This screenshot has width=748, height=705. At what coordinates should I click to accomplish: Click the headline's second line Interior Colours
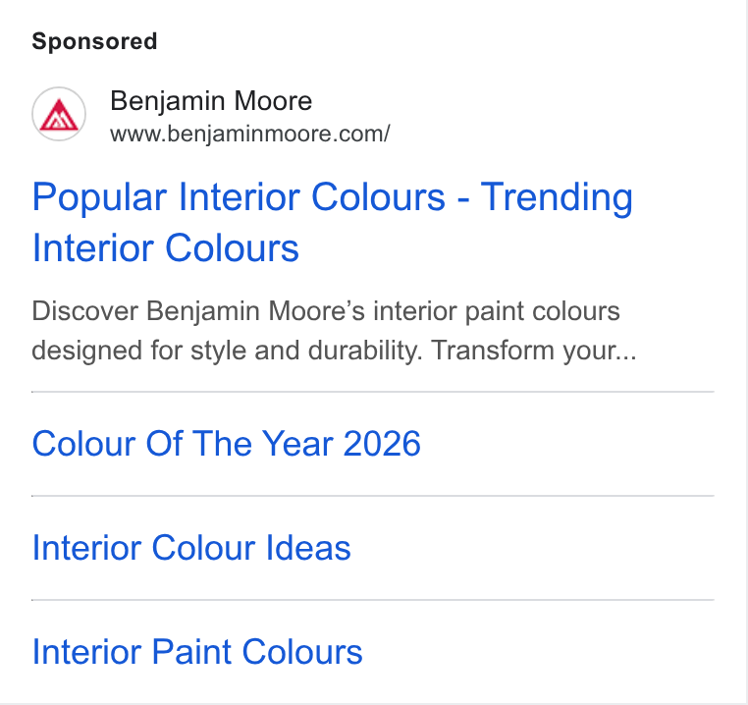coord(166,248)
